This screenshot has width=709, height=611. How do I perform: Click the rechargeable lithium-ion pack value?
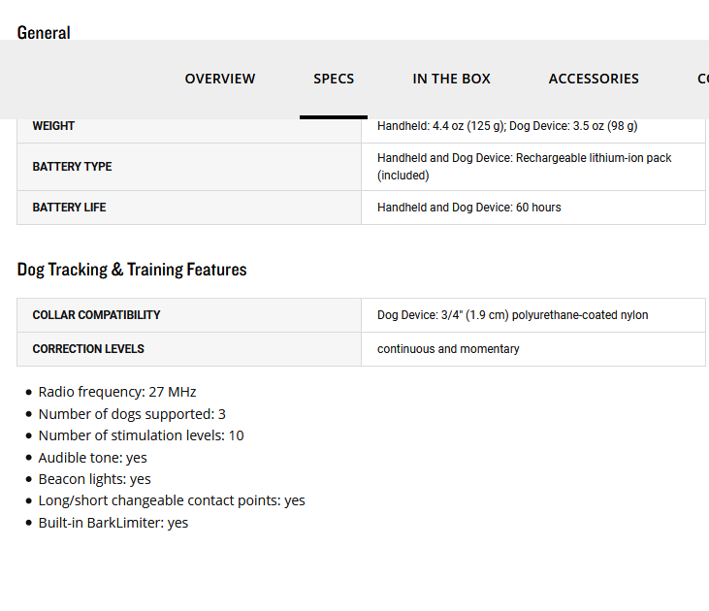click(x=524, y=166)
